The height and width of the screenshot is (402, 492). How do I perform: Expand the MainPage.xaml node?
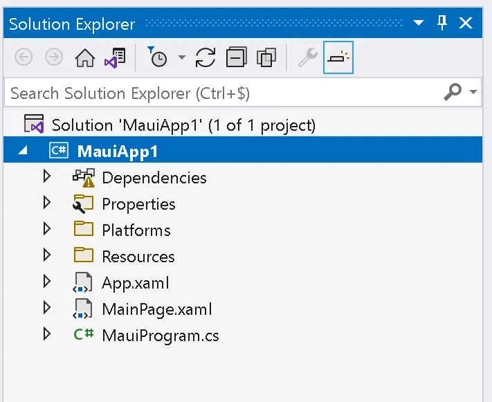click(47, 308)
